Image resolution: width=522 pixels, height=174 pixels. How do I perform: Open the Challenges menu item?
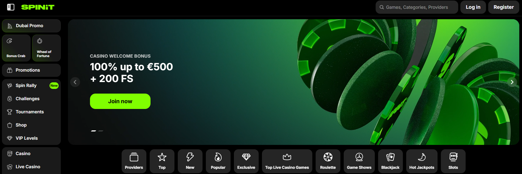[x=31, y=99]
